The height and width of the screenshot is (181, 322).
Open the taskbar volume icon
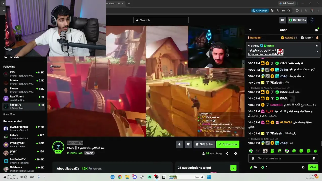coord(22,177)
